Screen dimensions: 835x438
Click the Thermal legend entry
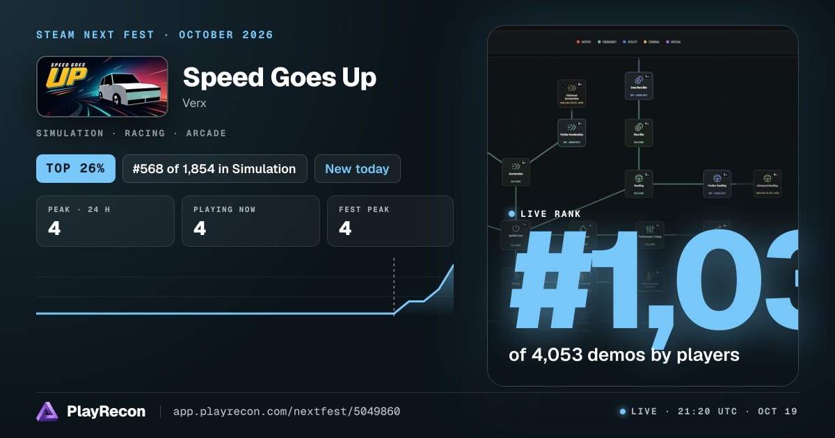(x=653, y=42)
